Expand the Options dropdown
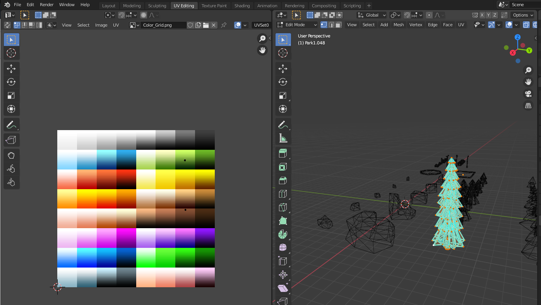Viewport: 541px width, 305px height. [523, 15]
